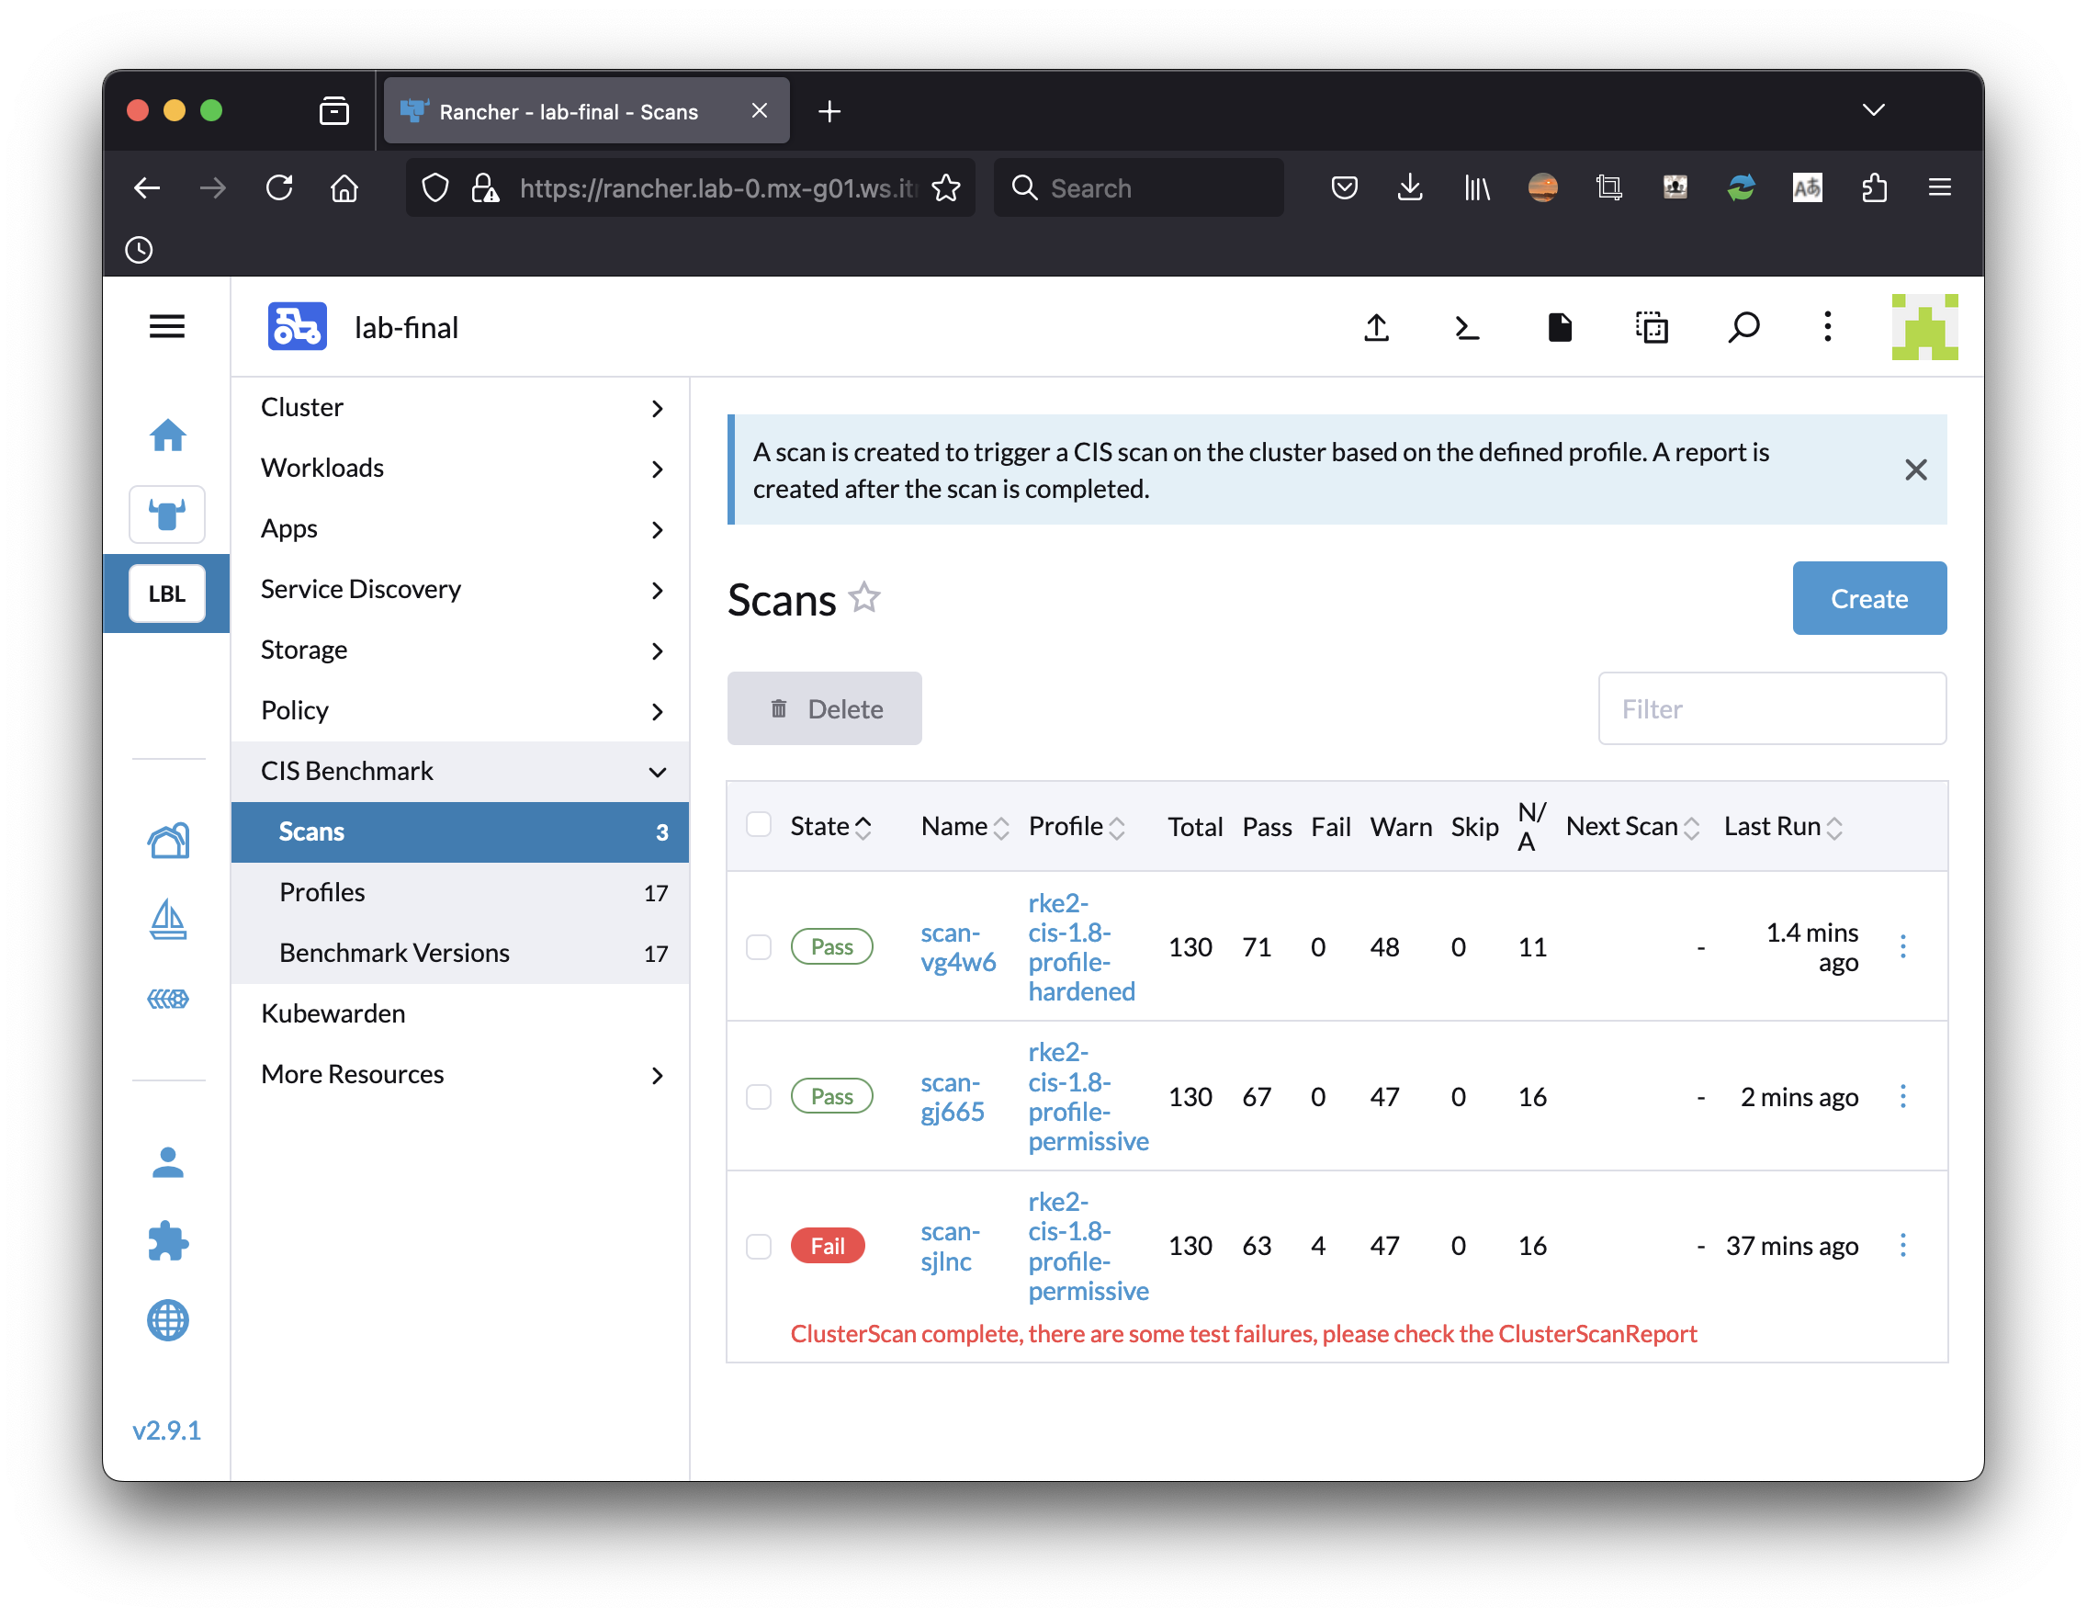Open a new browser tab
The height and width of the screenshot is (1617, 2087).
pyautogui.click(x=829, y=112)
